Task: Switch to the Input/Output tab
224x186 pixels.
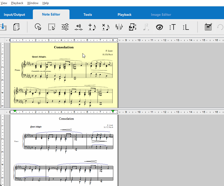Action: click(15, 15)
